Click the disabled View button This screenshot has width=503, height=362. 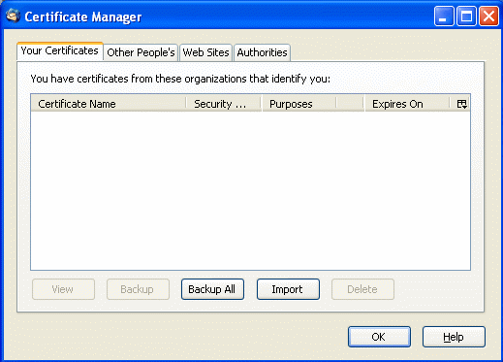click(63, 289)
